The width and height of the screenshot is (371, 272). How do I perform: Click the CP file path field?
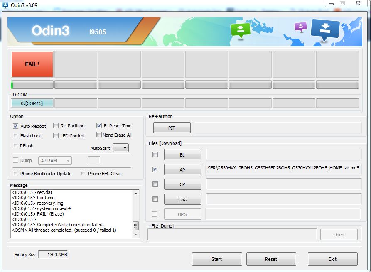[284, 184]
